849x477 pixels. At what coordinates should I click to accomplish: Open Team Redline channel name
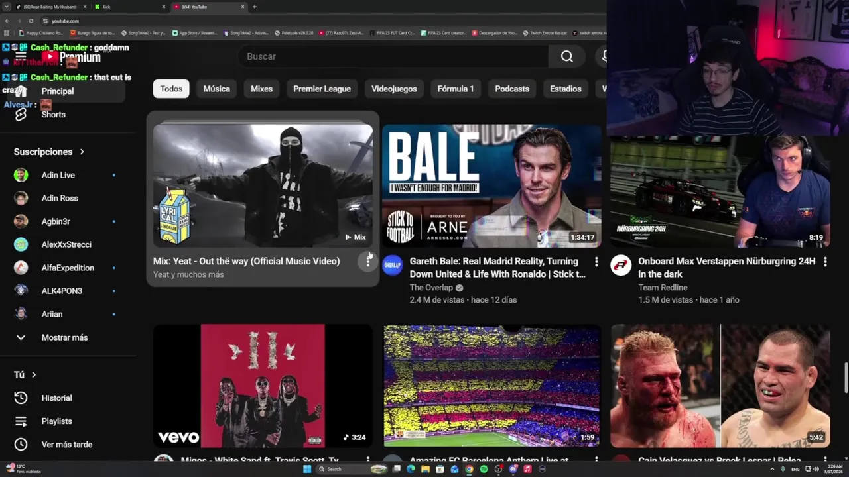[x=663, y=288]
